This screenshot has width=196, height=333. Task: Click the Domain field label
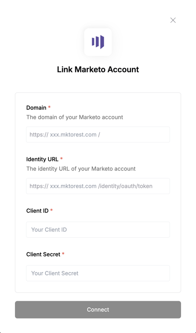[x=36, y=108]
